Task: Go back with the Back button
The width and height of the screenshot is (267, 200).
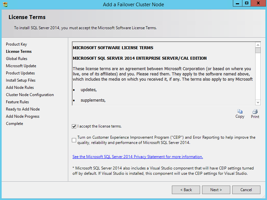Action: coord(186,190)
